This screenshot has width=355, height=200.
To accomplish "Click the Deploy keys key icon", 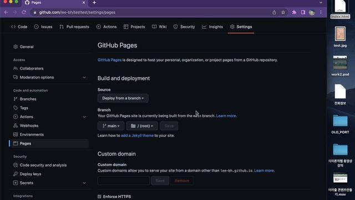I will (16, 174).
